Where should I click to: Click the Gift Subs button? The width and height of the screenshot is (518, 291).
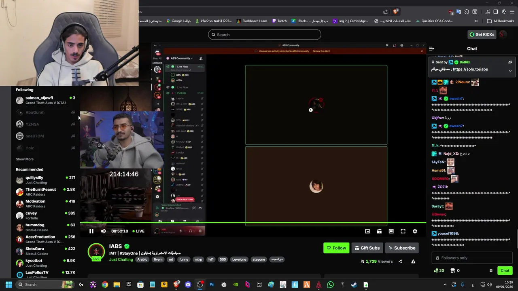[x=367, y=248]
